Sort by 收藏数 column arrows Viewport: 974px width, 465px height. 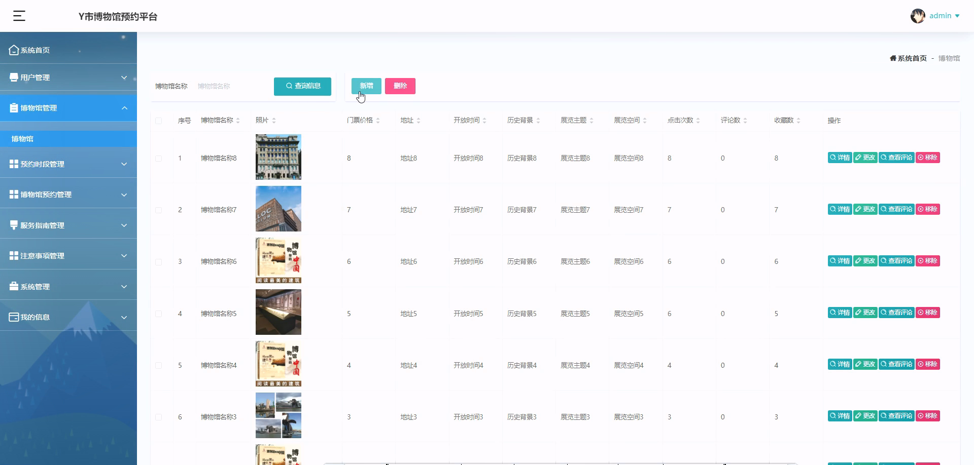(798, 121)
